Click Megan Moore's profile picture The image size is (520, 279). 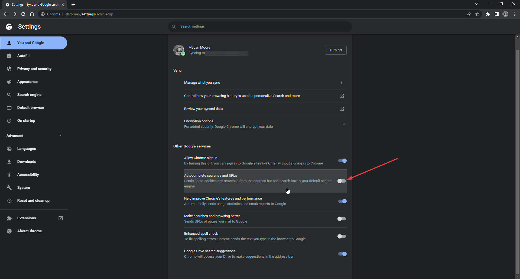(179, 50)
